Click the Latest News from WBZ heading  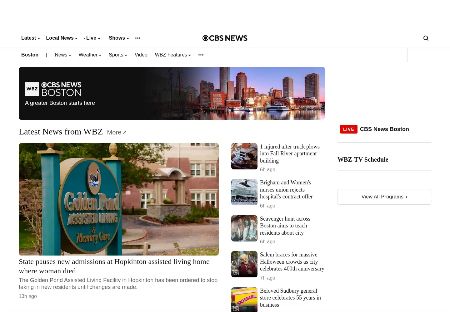tap(61, 132)
